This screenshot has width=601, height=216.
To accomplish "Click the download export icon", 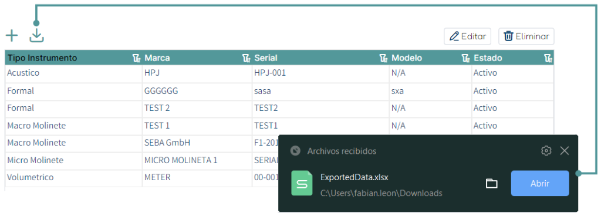I will [x=37, y=36].
